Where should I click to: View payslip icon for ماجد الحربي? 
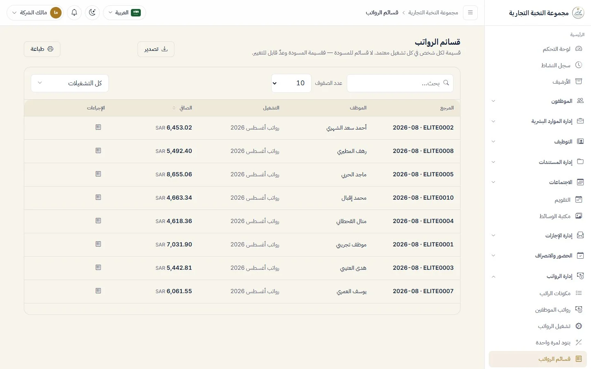click(x=98, y=174)
